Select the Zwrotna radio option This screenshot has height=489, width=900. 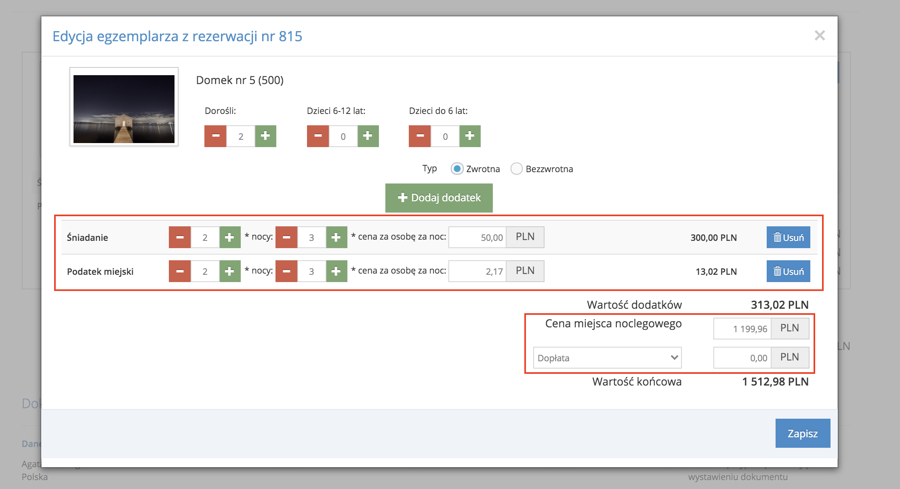click(457, 169)
